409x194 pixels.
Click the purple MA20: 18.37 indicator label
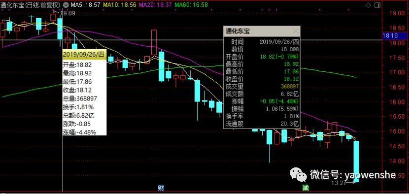click(155, 5)
